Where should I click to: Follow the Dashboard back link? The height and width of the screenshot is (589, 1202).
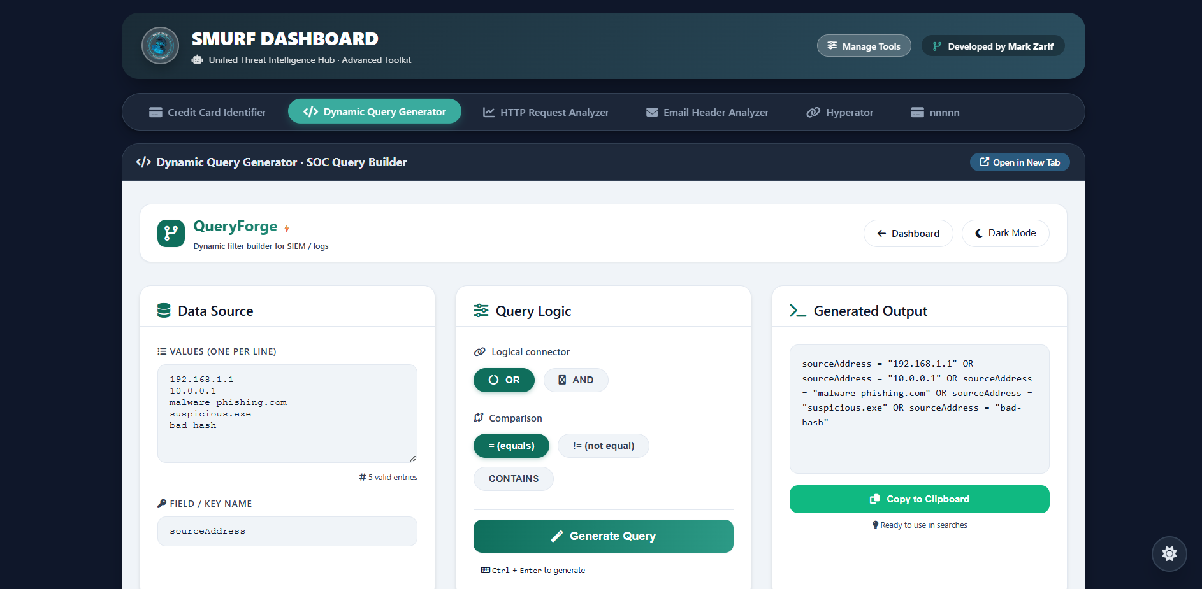point(908,233)
